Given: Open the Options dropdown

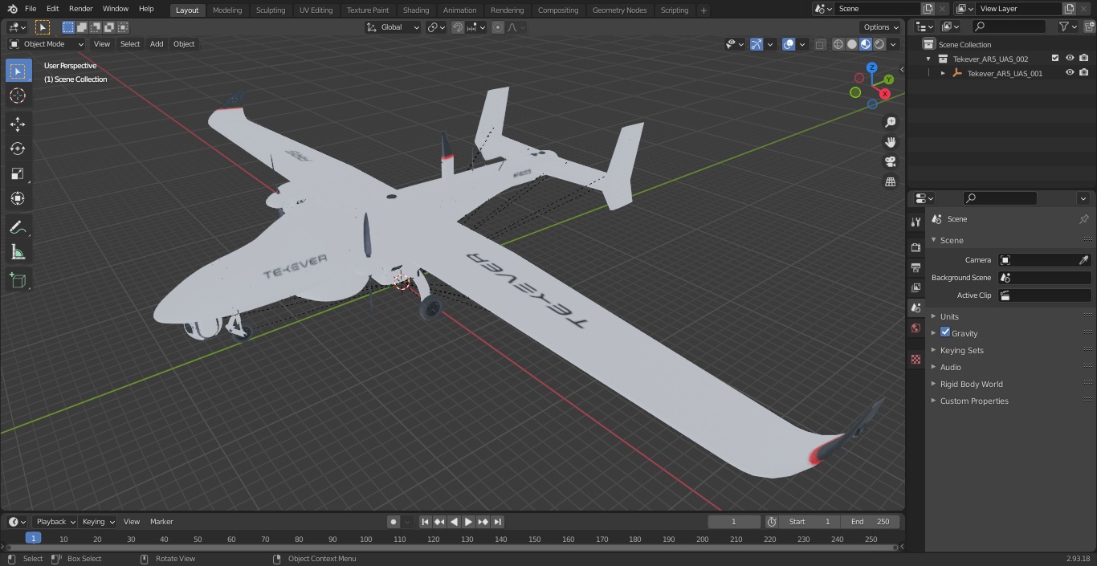Looking at the screenshot, I should coord(881,27).
